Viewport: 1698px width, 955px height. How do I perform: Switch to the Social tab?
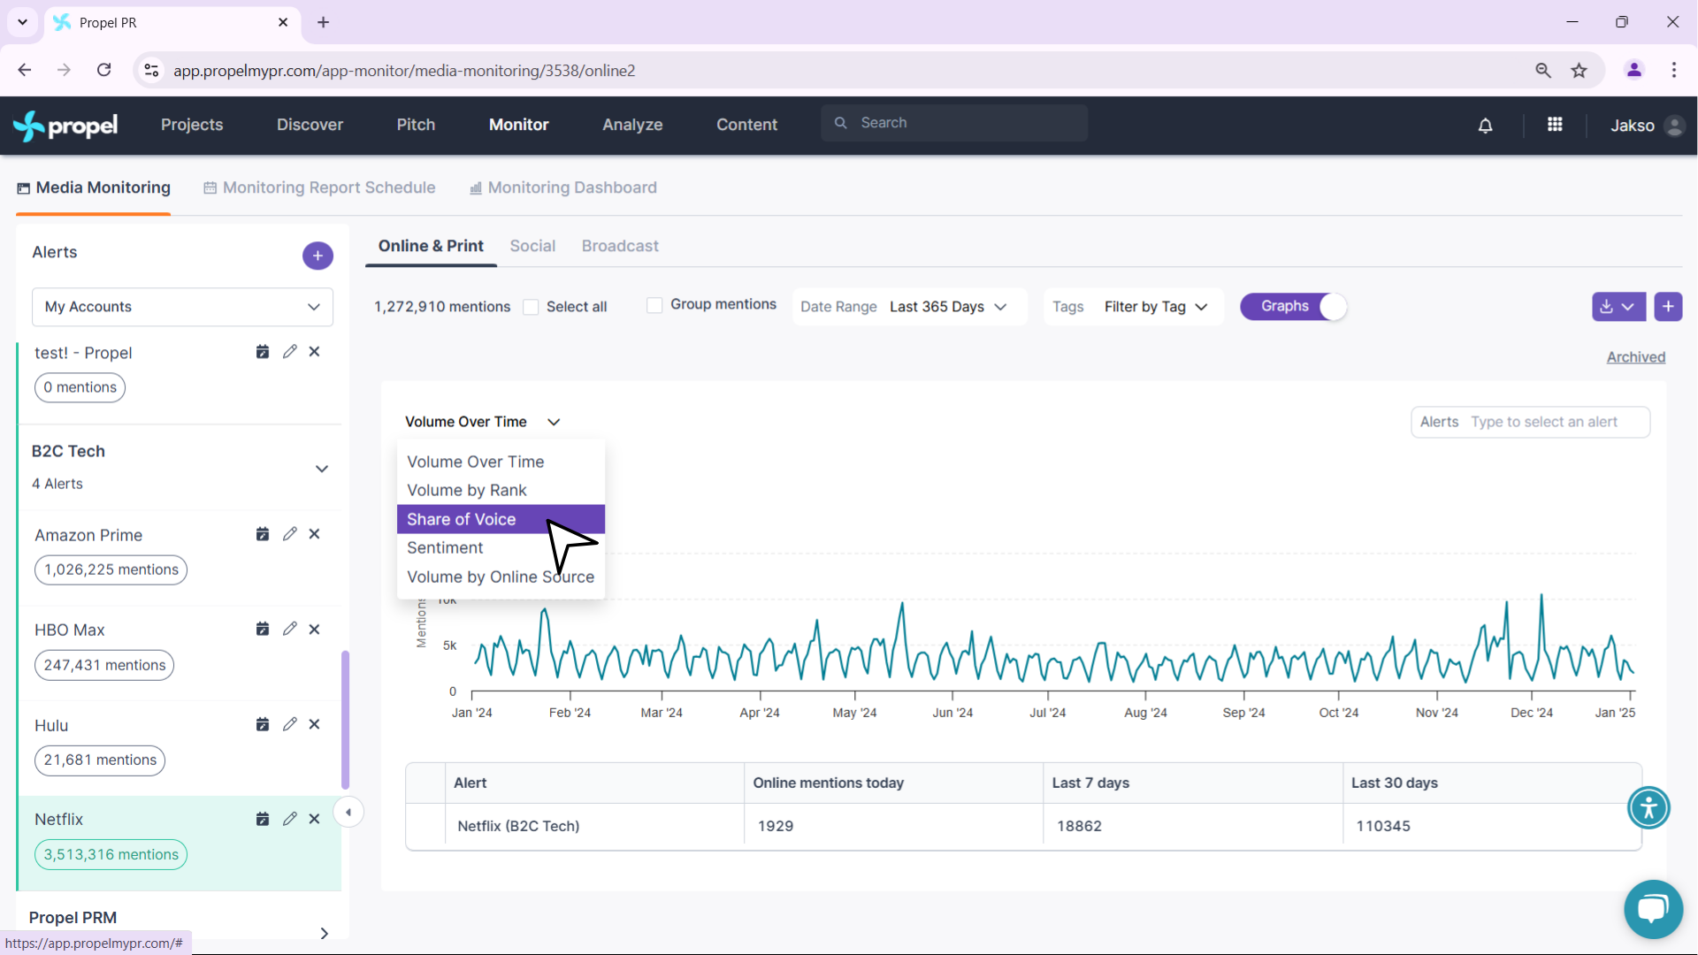(x=532, y=246)
